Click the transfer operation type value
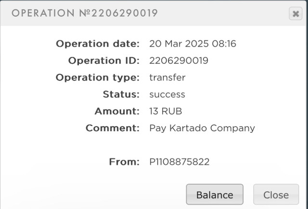 (x=167, y=77)
